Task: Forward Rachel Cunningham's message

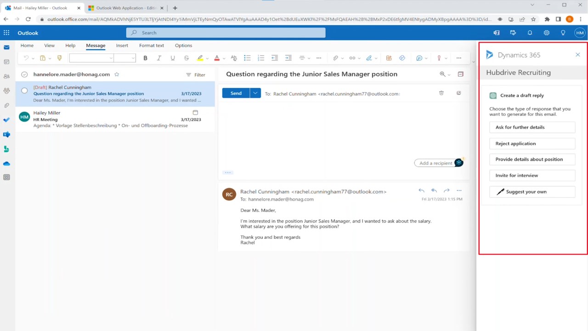Action: point(447,190)
